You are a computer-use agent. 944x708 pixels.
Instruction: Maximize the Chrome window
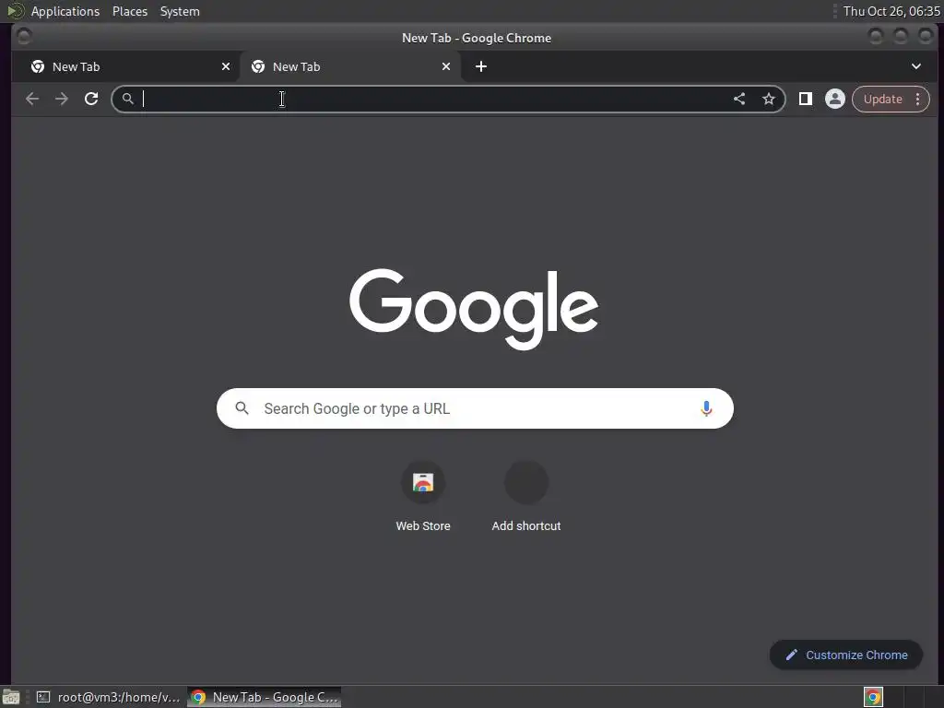click(901, 37)
